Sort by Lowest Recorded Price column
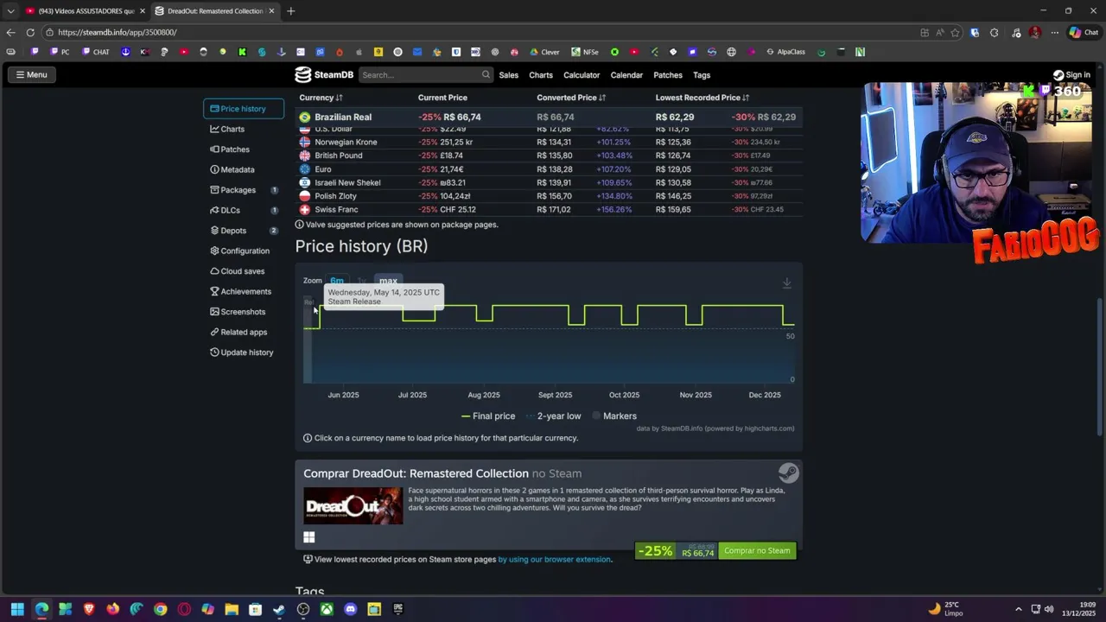This screenshot has height=622, width=1106. (x=702, y=98)
